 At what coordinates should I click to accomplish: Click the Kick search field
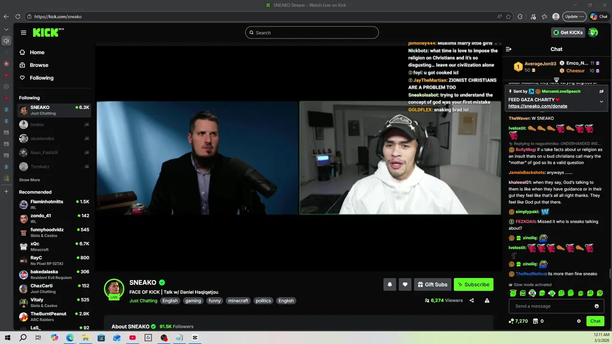coord(312,32)
